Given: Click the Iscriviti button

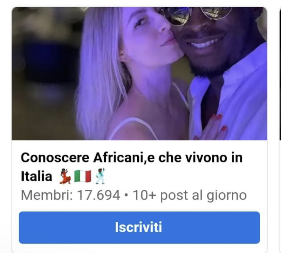Looking at the screenshot, I should click(139, 227).
